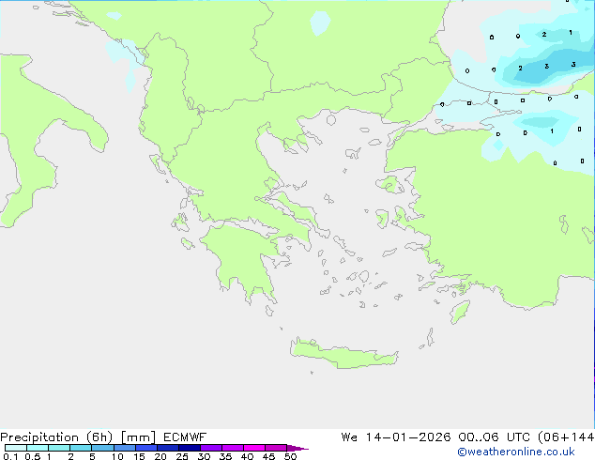Screen dimensions: 595x460
Task: Select the 45–50 mm legend swatch
Action: [x=276, y=448]
